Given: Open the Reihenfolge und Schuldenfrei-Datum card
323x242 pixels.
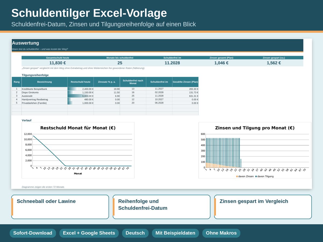Looking at the screenshot, I should point(161,207).
